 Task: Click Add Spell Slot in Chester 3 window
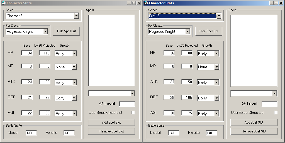[112, 122]
